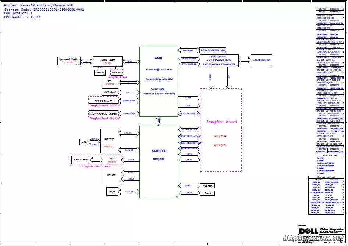Click the Audio Codec ALC3266 block
Image resolution: width=348 pixels, height=246 pixels.
(x=107, y=61)
